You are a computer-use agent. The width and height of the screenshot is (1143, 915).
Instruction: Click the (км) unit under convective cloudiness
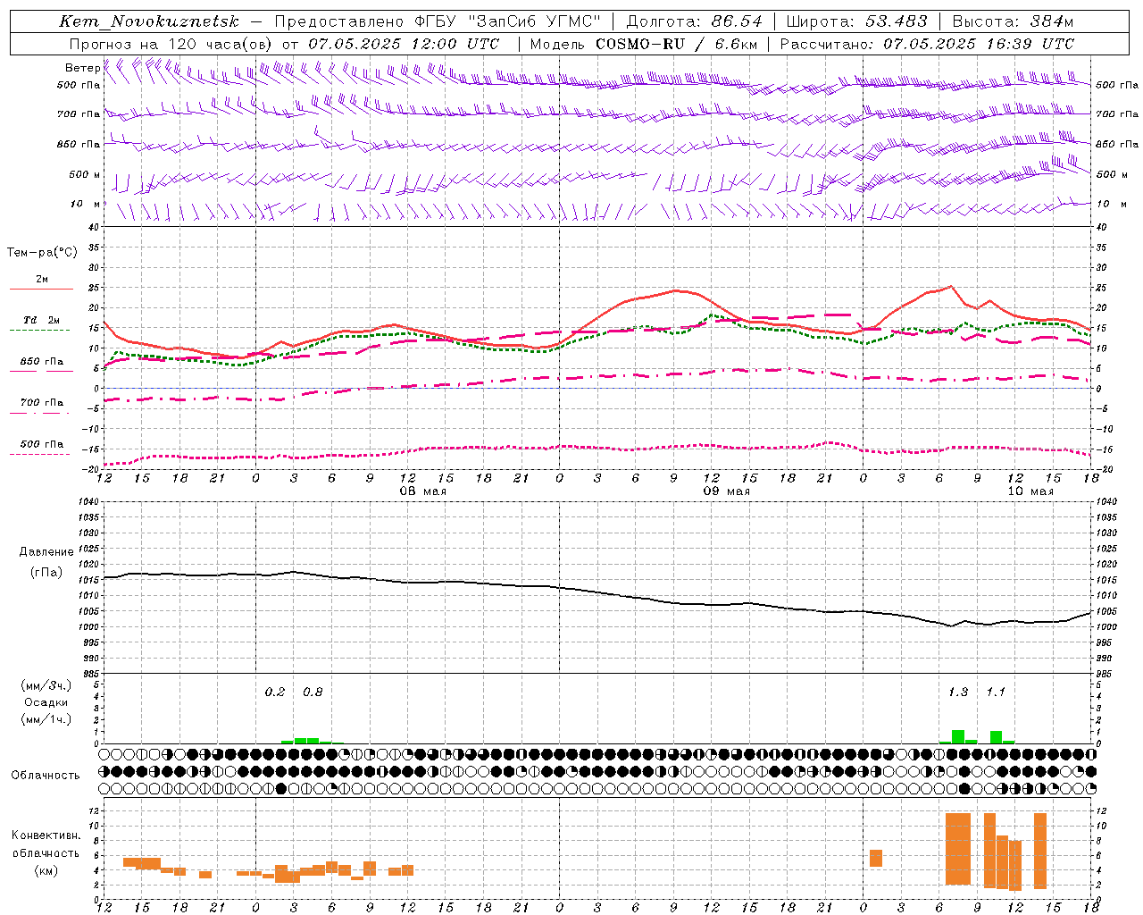click(x=46, y=870)
